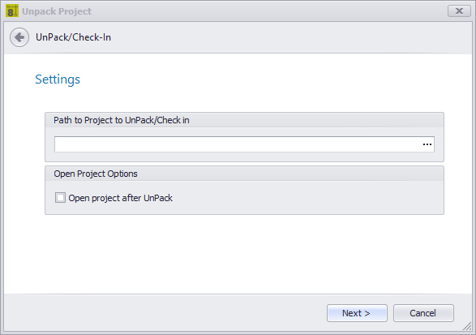Click the yellow app icon in title bar
The width and height of the screenshot is (476, 335).
(12, 11)
